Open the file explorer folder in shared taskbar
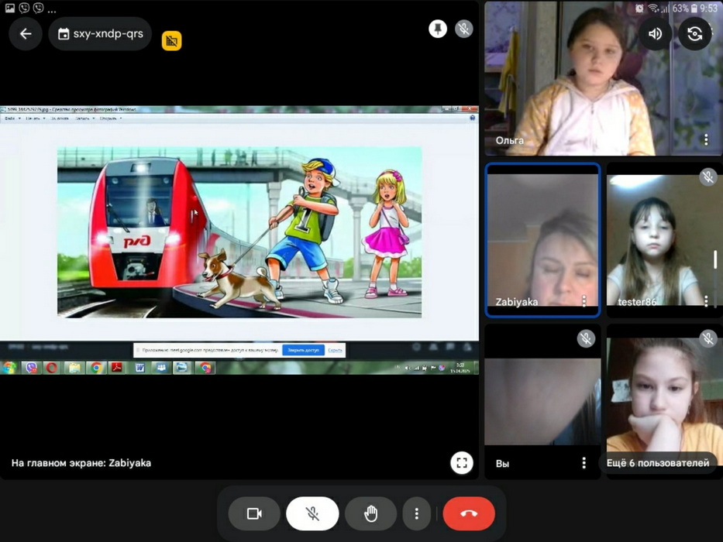Screen dimensions: 723x542 pos(74,368)
